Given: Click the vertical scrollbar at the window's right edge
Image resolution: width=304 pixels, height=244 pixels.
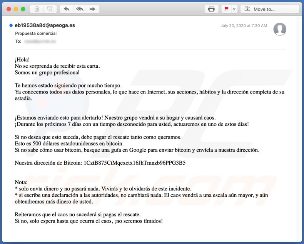Looking at the screenshot, I should coord(299,128).
